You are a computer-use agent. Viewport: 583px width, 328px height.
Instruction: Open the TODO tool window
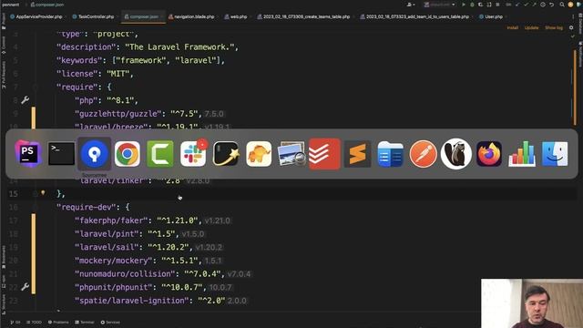coord(35,322)
